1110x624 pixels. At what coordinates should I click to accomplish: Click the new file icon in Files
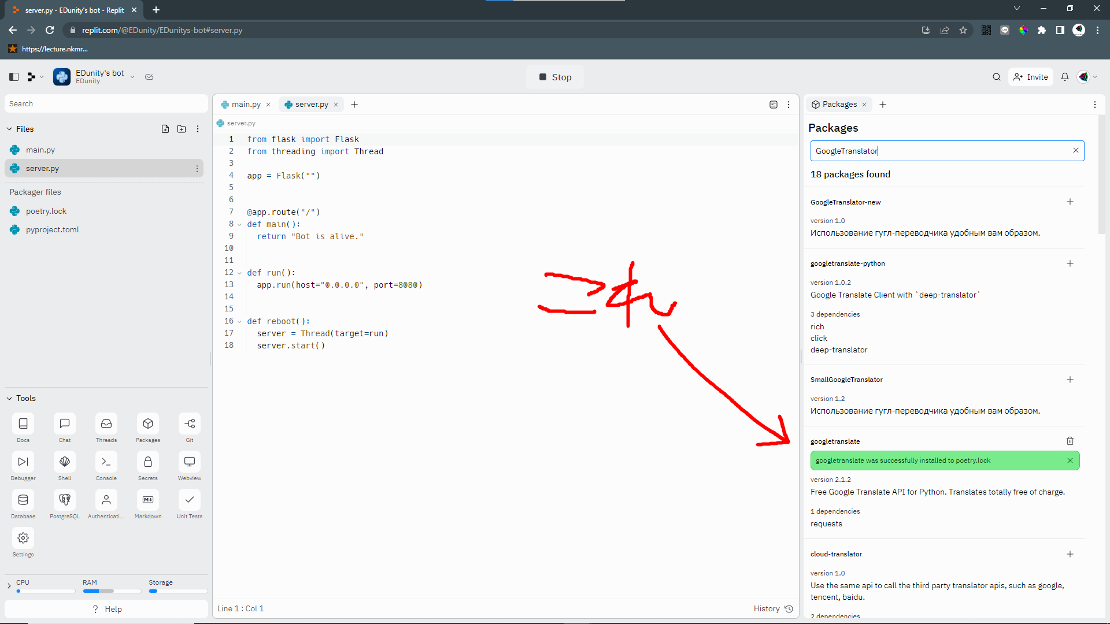[x=165, y=129]
